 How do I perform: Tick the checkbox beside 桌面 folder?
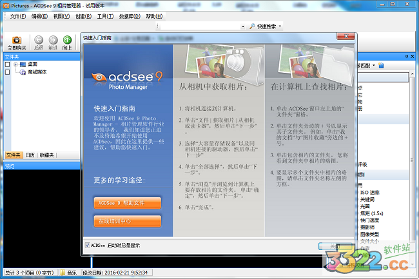point(8,64)
